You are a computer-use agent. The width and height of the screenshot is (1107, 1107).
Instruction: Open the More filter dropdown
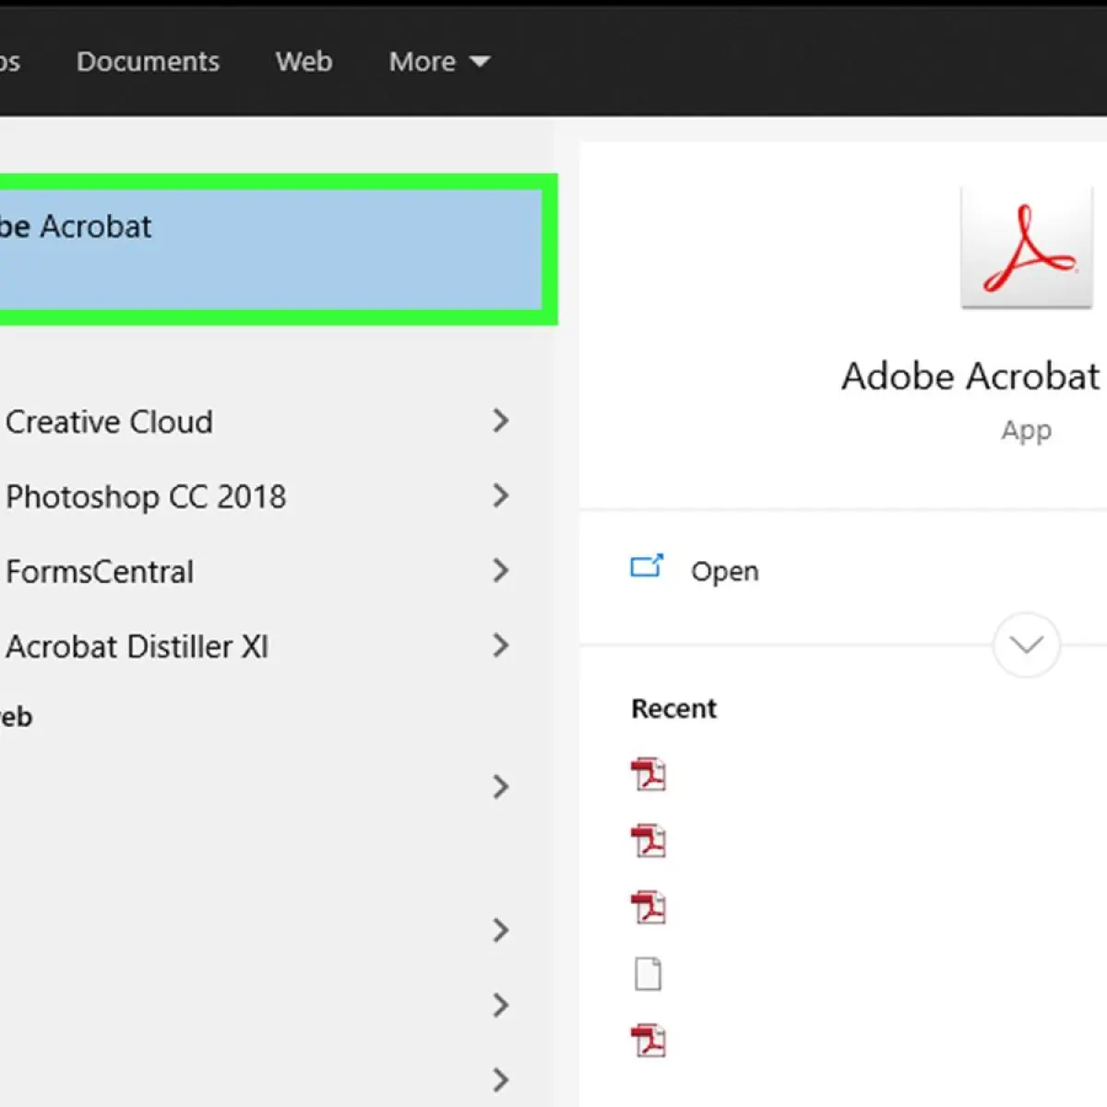(439, 62)
